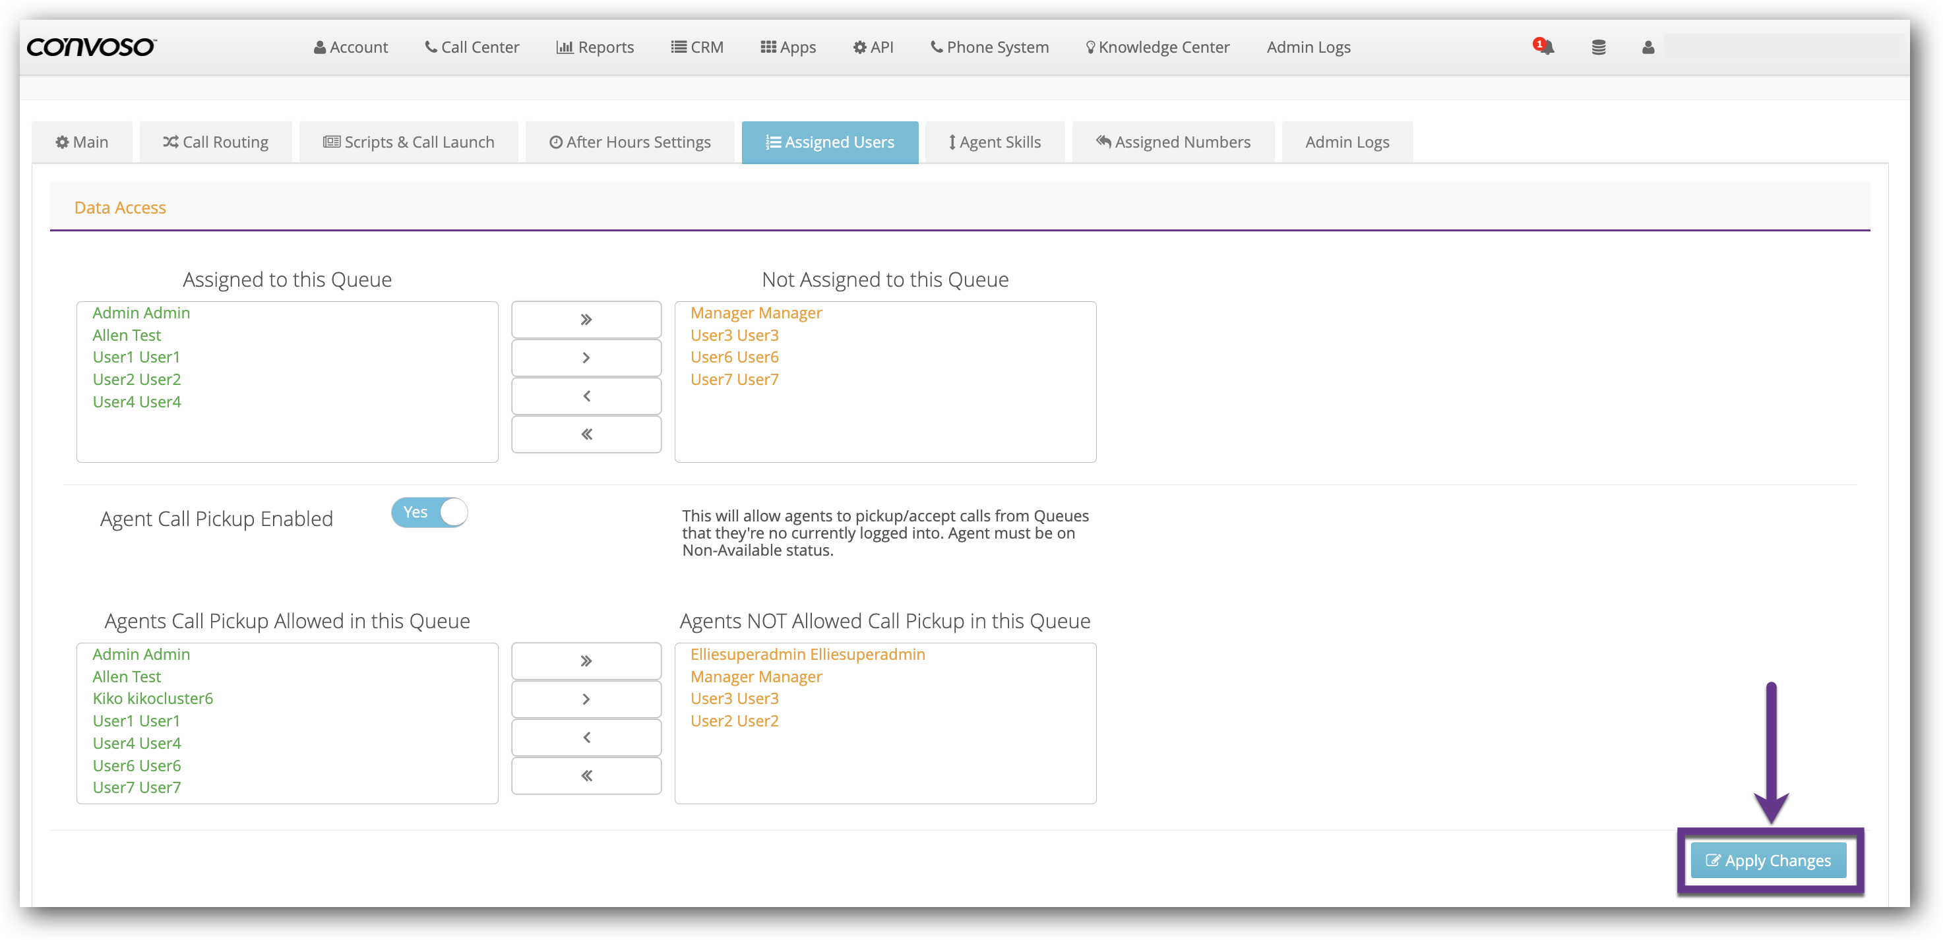The width and height of the screenshot is (1943, 940).
Task: Select Manager Manager in NOT Allowed Pickup list
Action: pyautogui.click(x=756, y=677)
